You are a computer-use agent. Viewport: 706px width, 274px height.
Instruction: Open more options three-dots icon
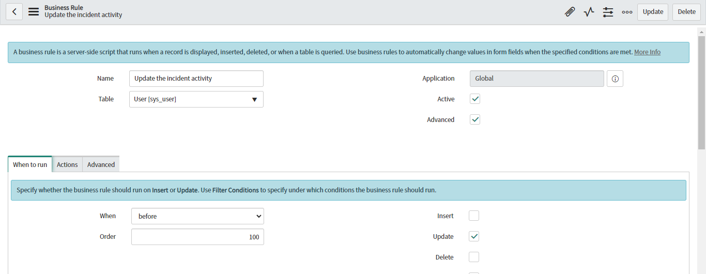click(627, 12)
